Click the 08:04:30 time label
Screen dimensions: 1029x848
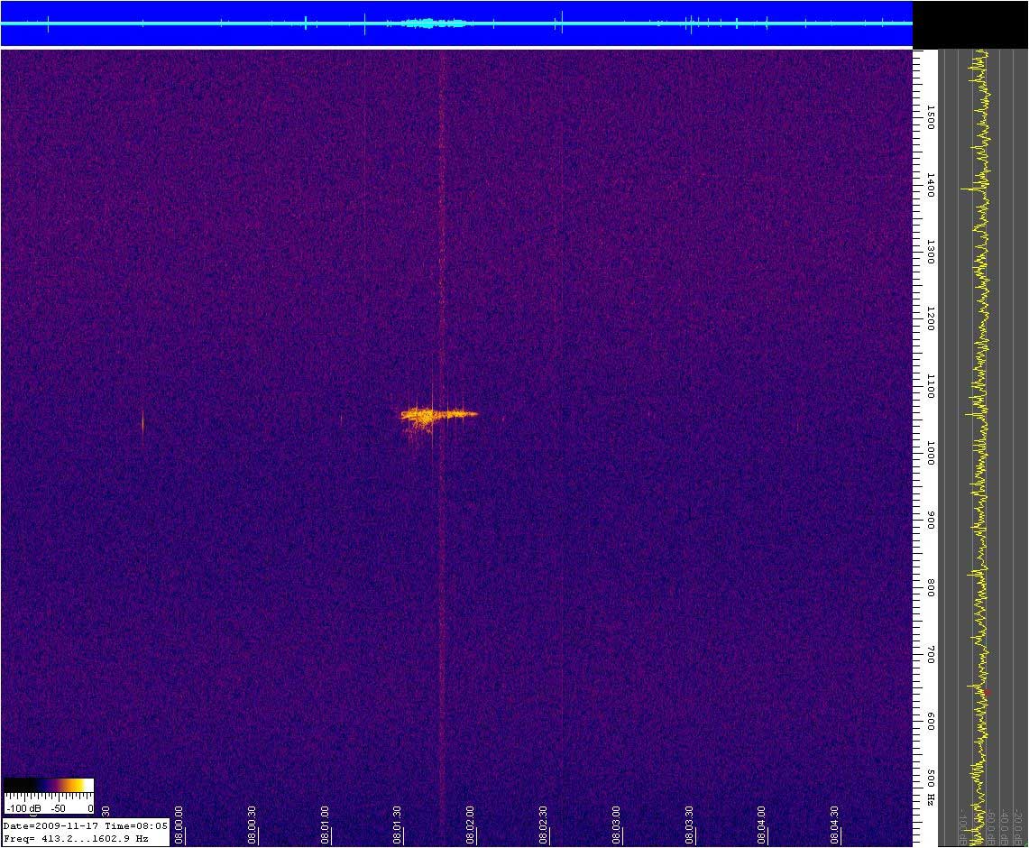coord(835,825)
